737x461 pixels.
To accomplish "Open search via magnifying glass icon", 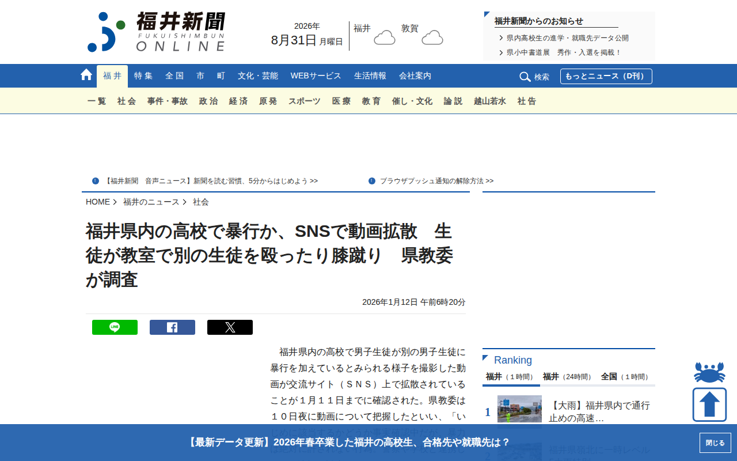I will (525, 77).
